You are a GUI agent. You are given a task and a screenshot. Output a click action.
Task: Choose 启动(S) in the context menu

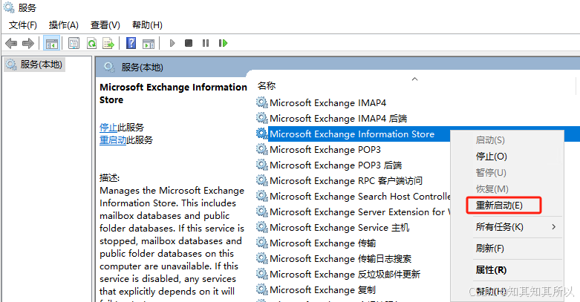[x=490, y=140]
